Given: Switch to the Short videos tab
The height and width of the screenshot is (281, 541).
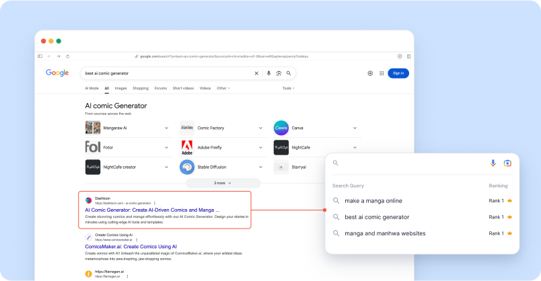Looking at the screenshot, I should pos(183,88).
